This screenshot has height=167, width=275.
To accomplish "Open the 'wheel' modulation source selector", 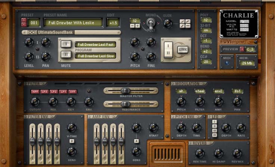I will (x=200, y=91).
